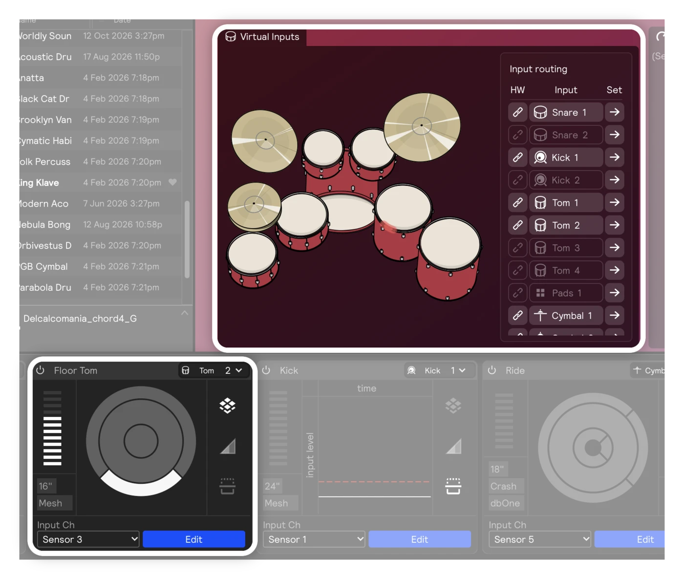The width and height of the screenshot is (684, 579).
Task: Select the Nebula Bong preset row
Action: click(100, 225)
